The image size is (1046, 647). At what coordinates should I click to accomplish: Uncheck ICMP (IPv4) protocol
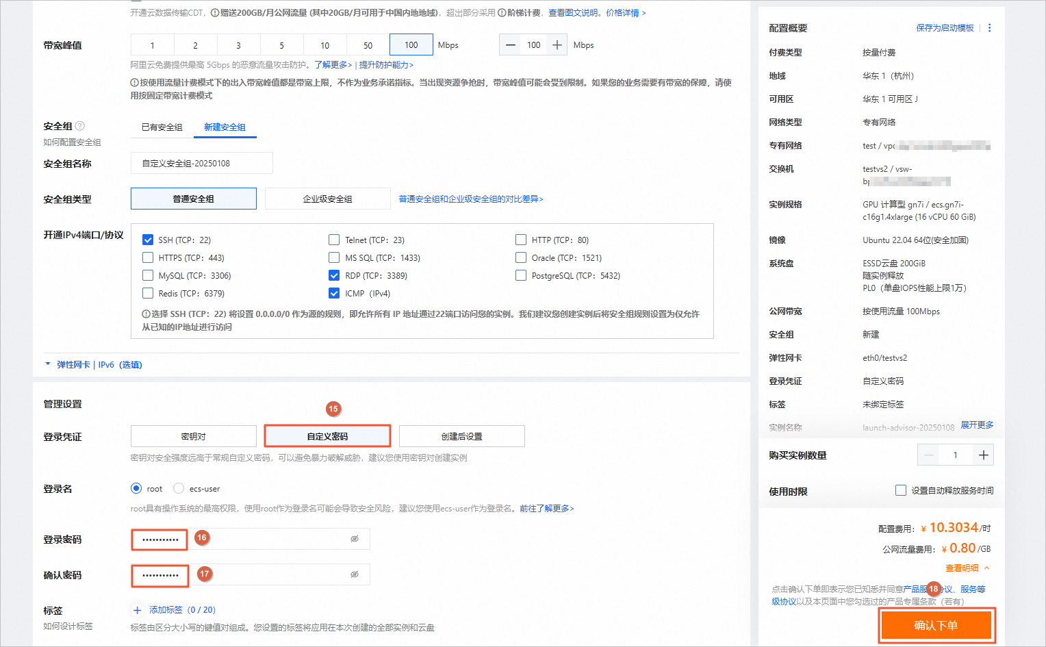[x=334, y=293]
